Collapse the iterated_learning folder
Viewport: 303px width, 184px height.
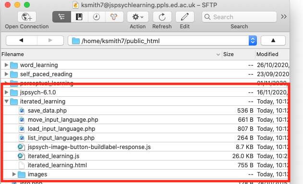[6, 102]
